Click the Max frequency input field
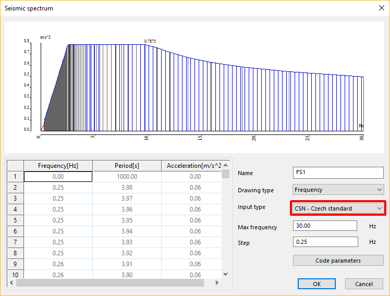 coord(325,226)
